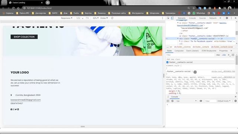This screenshot has height=134, width=238.
Task: Click the Facebook social icon in footer
Action: 12,109
